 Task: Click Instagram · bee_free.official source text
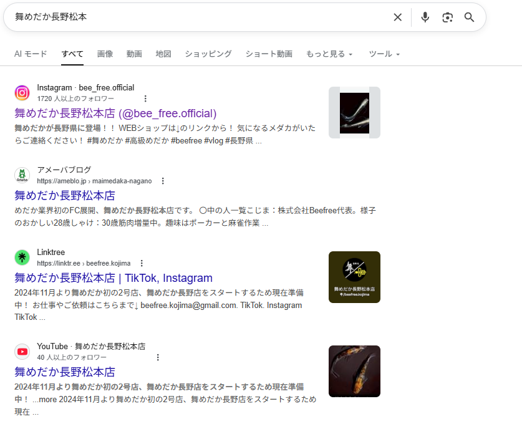(x=85, y=87)
